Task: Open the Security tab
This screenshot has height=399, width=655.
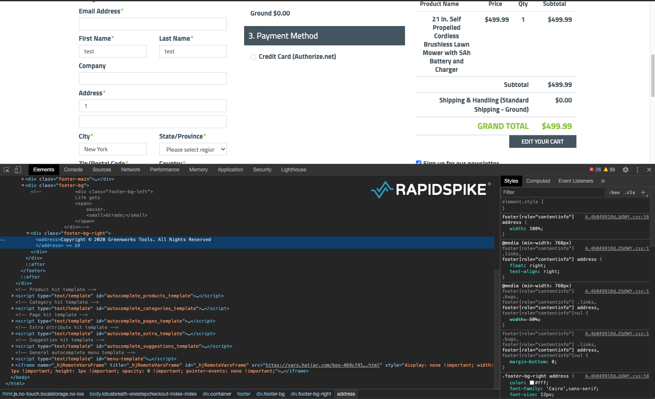Action: (262, 170)
